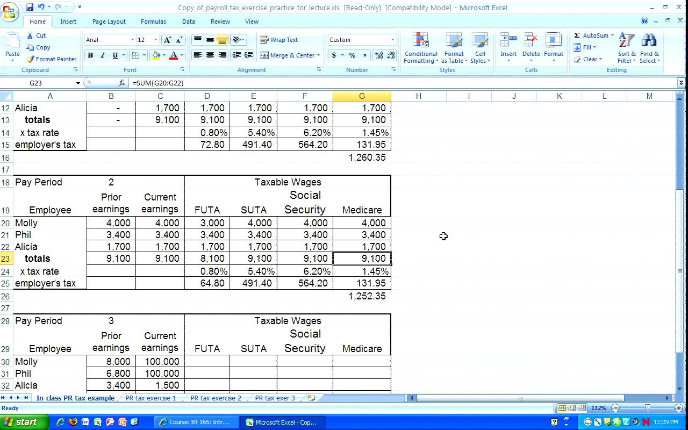
Task: Click the yellow fill color button
Action: tap(156, 55)
